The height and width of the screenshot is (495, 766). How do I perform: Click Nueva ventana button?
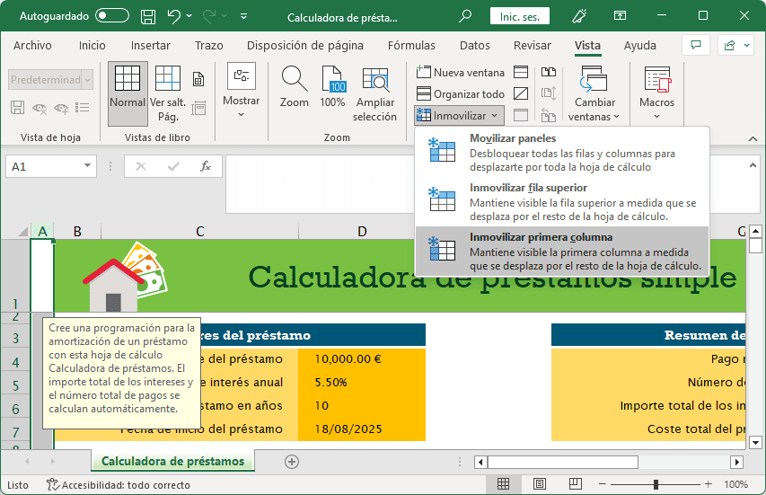coord(461,72)
